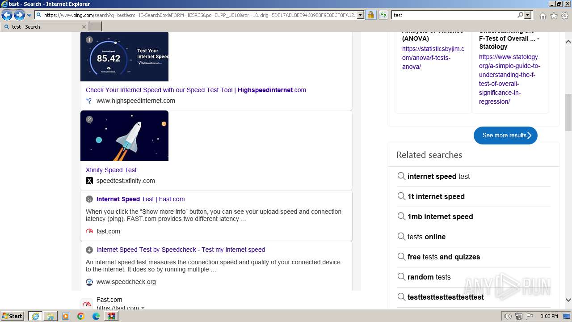Search related '1mb internet speed'
572x322 pixels.
coord(440,216)
